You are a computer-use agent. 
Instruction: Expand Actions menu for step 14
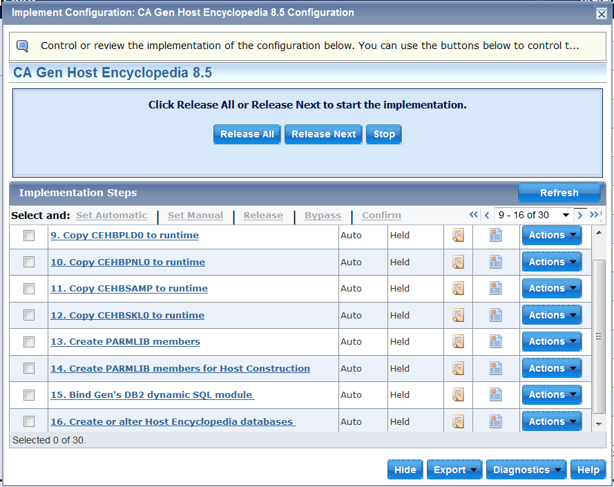click(552, 368)
